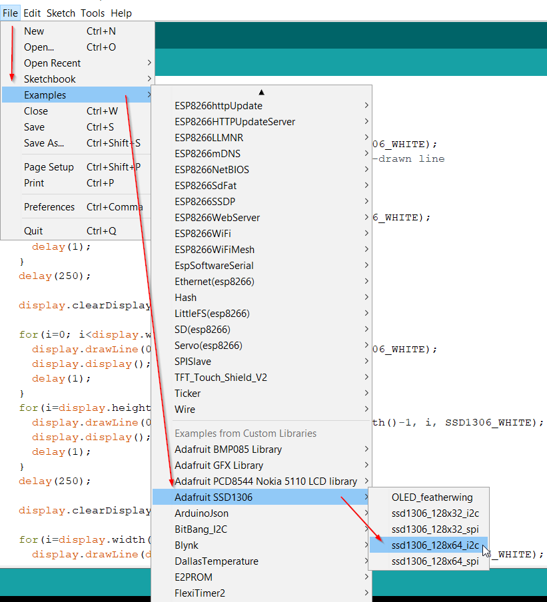Image resolution: width=547 pixels, height=602 pixels.
Task: Open the Sketch menu
Action: click(61, 13)
